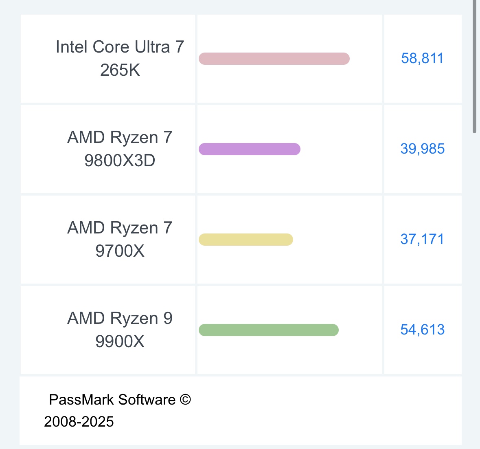Click the Intel Core Ultra 7 265K label
The image size is (480, 449).
tap(120, 58)
